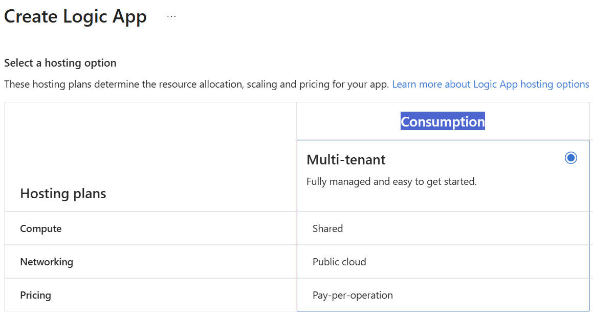The width and height of the screenshot is (593, 315).
Task: Open the more options ellipsis beside Create Logic App
Action: [171, 17]
